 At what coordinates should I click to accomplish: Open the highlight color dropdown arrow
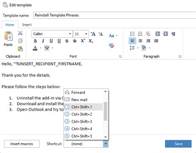click(x=52, y=48)
